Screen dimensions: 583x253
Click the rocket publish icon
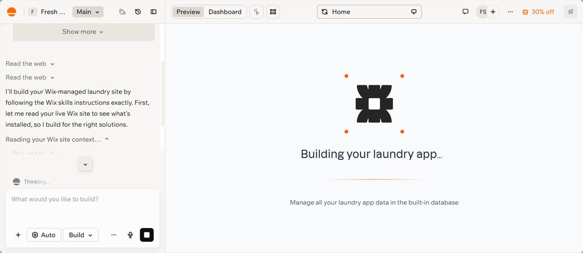[x=570, y=12]
